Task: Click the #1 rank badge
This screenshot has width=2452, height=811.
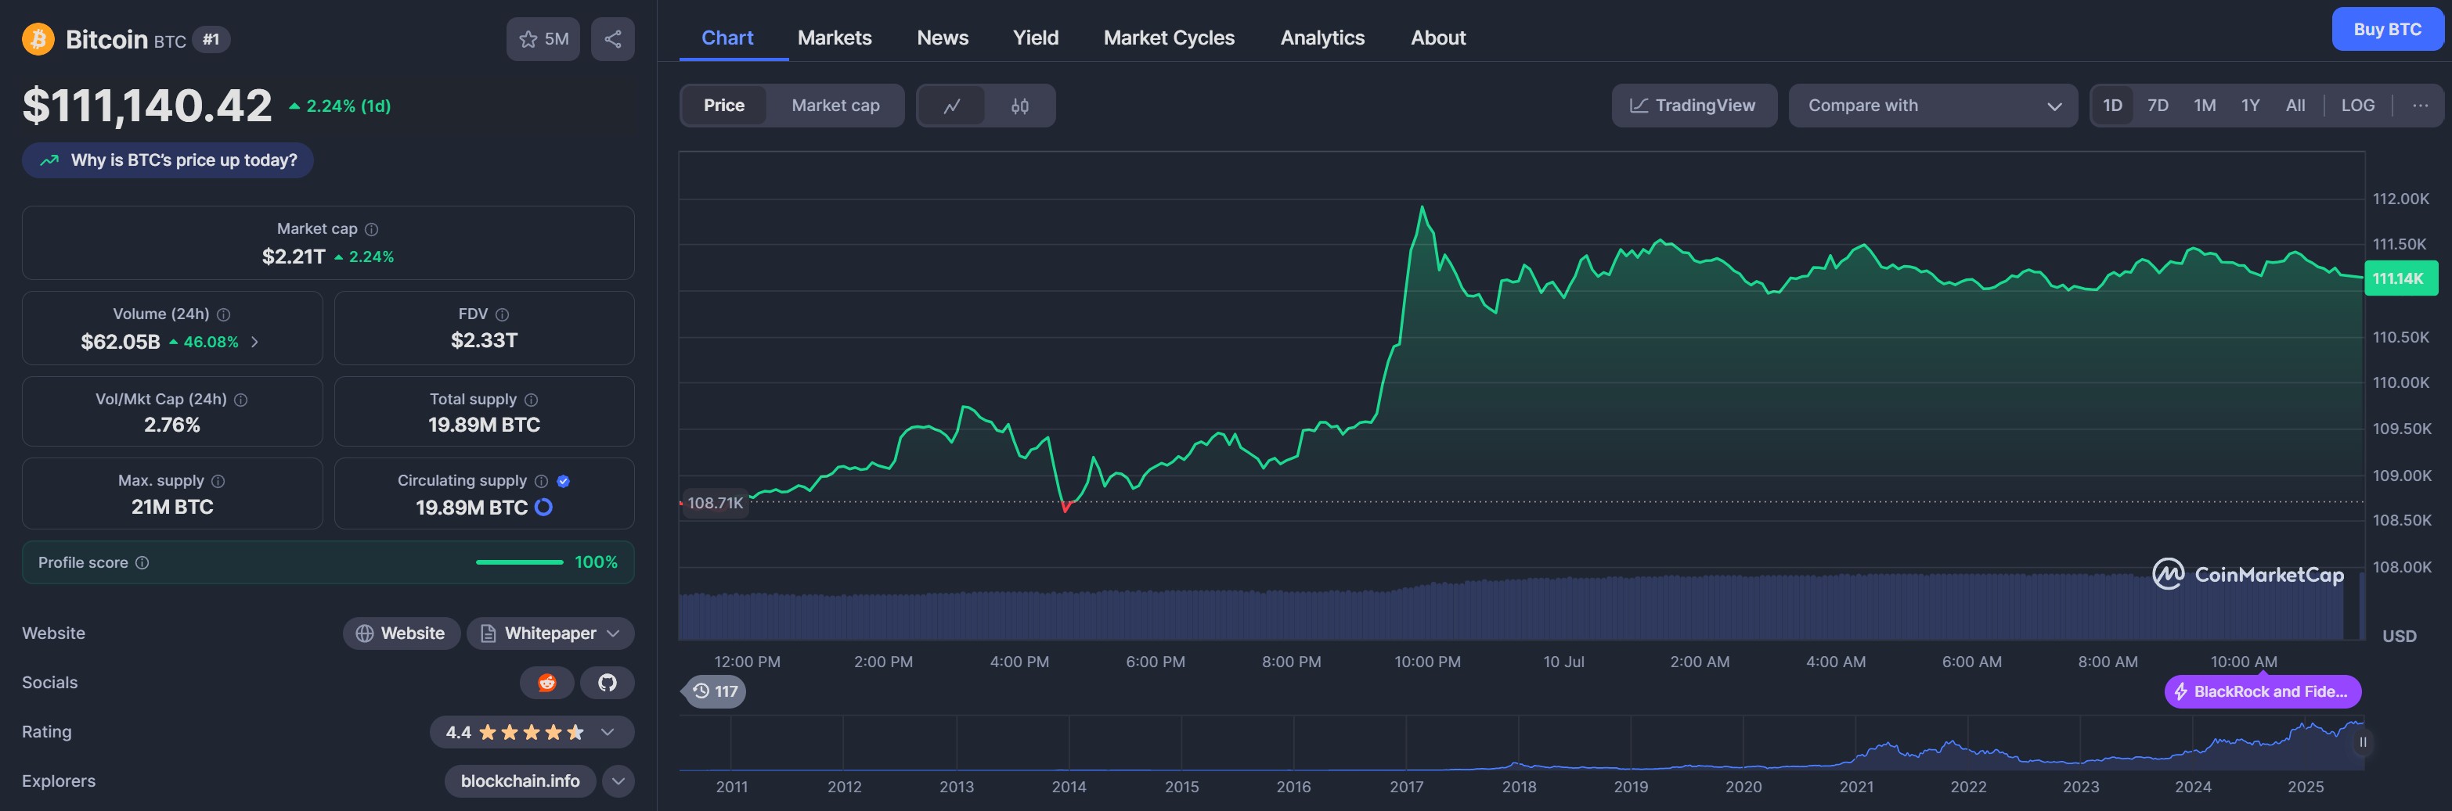Action: [211, 40]
